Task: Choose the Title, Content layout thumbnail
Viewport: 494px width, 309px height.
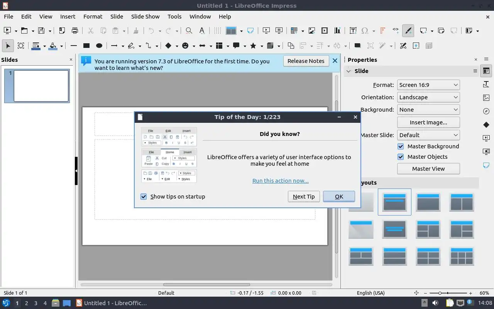Action: tap(428, 202)
